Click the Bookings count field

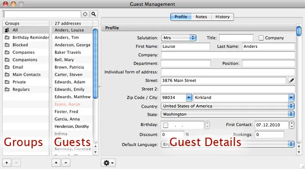point(269,135)
